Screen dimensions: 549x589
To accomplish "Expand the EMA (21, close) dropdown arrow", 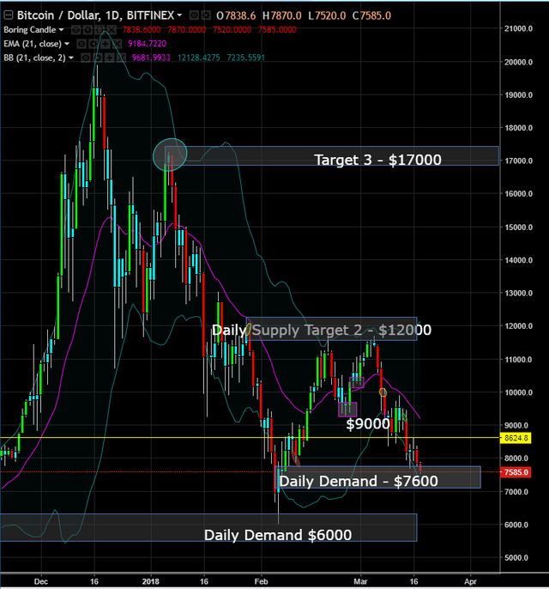I will click(67, 44).
